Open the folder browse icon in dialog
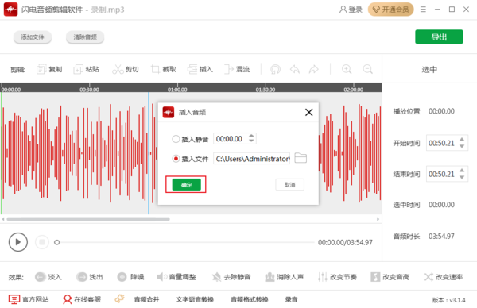This screenshot has width=477, height=308. 301,158
